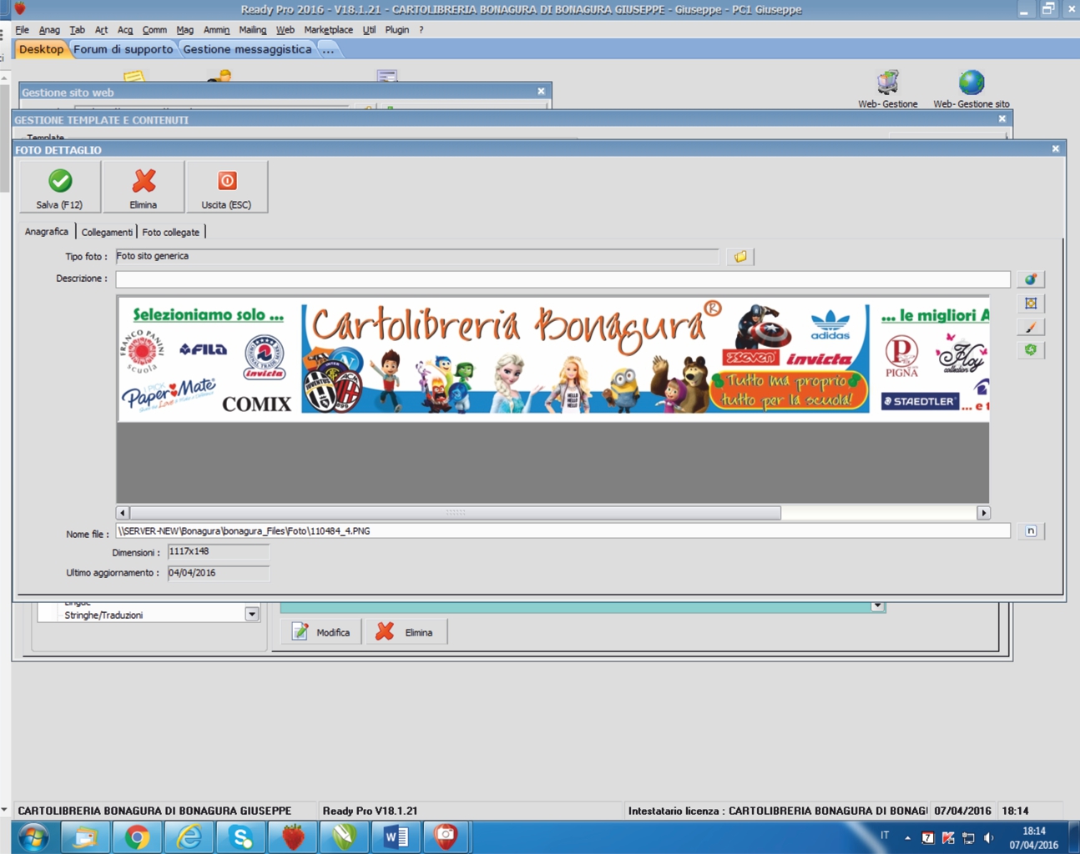Screen dimensions: 1080x854
Task: Expand the teal dropdown above the Modifica button
Action: (x=876, y=605)
